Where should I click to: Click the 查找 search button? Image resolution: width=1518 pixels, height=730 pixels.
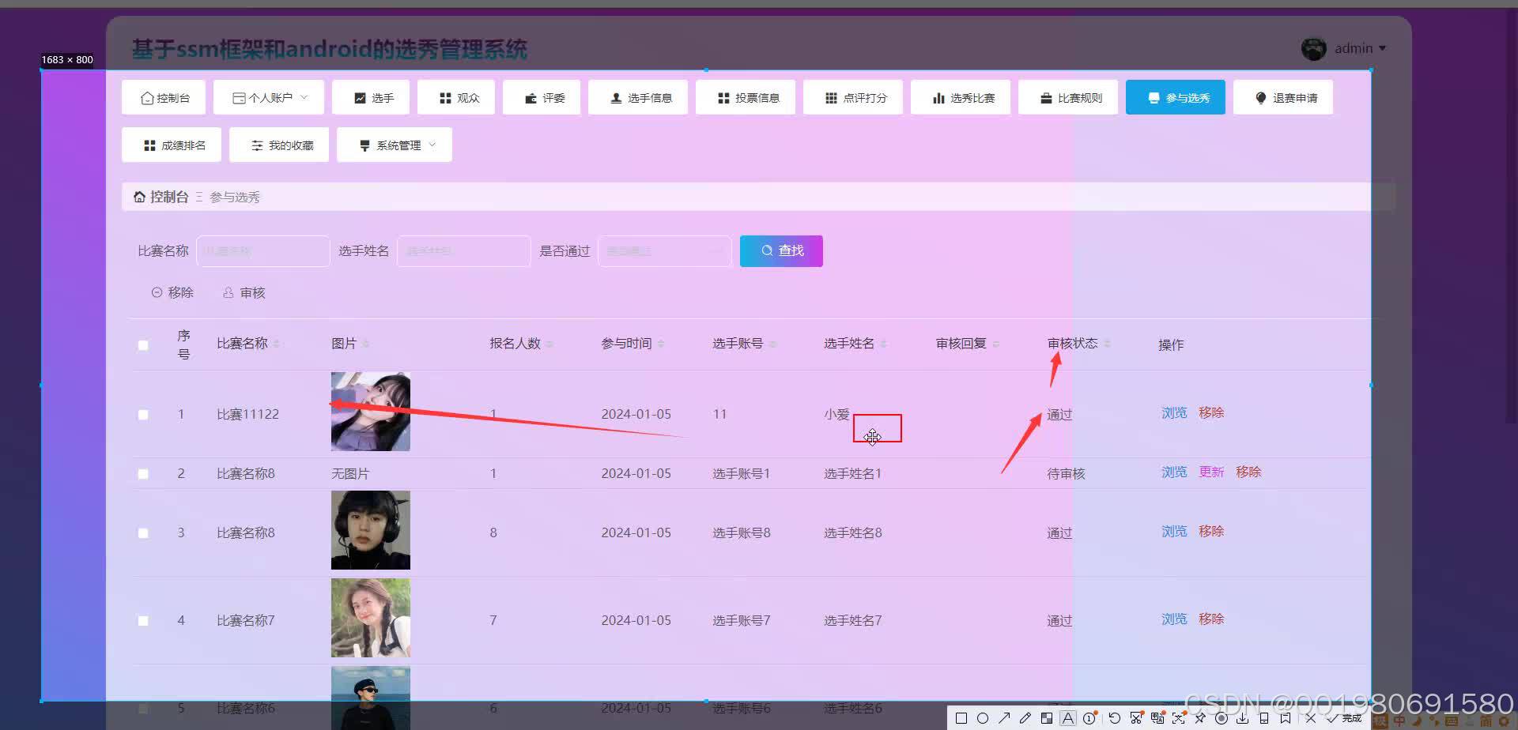pos(780,250)
